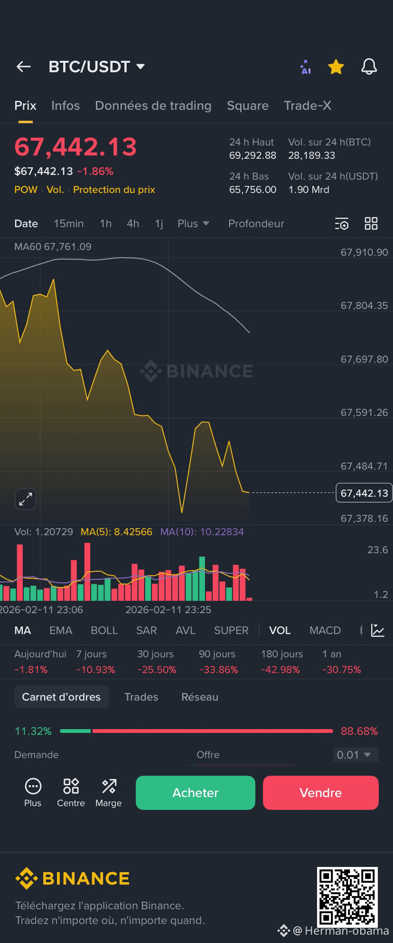393x943 pixels.
Task: Toggle the VOL sub-indicator
Action: pyautogui.click(x=280, y=630)
